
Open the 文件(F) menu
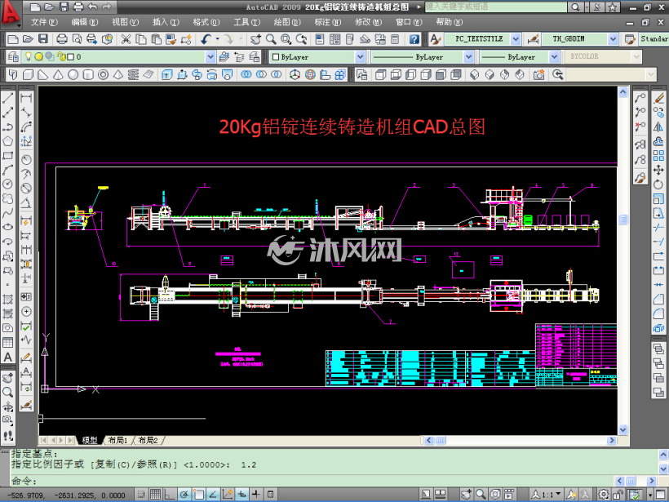[43, 22]
